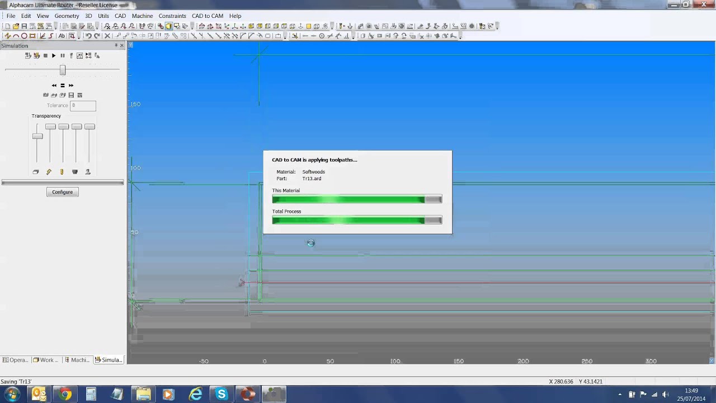Click the simulation fast-forward double-arrow button

pos(71,86)
